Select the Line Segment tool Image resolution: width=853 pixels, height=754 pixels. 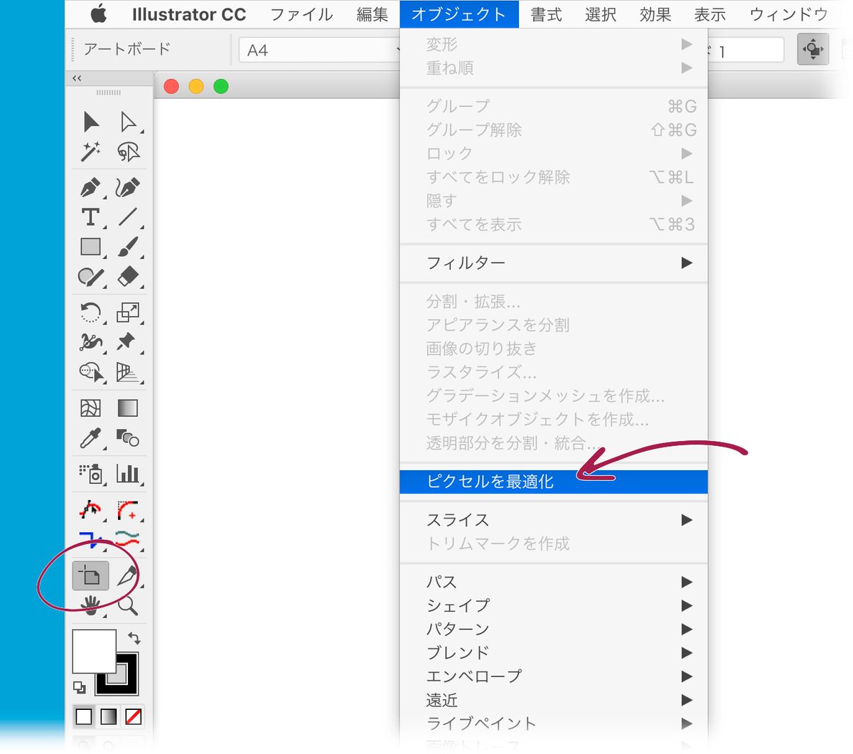coord(128,217)
